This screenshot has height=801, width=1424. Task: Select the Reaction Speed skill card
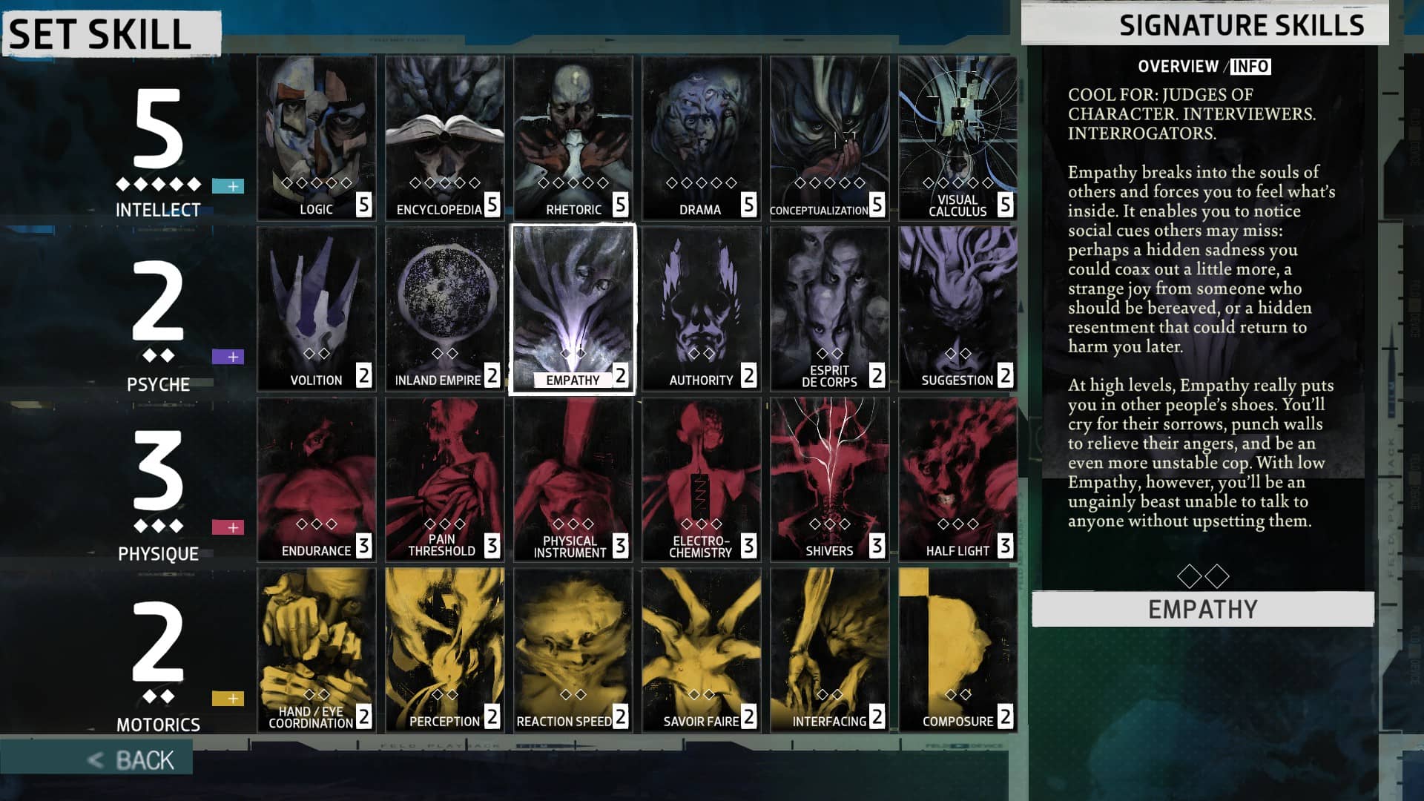tap(573, 650)
